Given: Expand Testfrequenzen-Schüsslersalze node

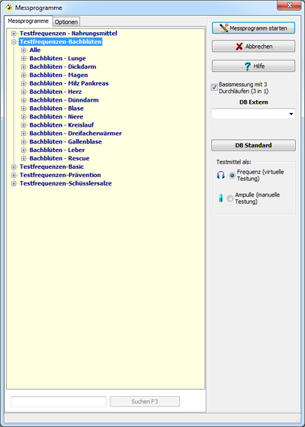Looking at the screenshot, I should pos(14,183).
